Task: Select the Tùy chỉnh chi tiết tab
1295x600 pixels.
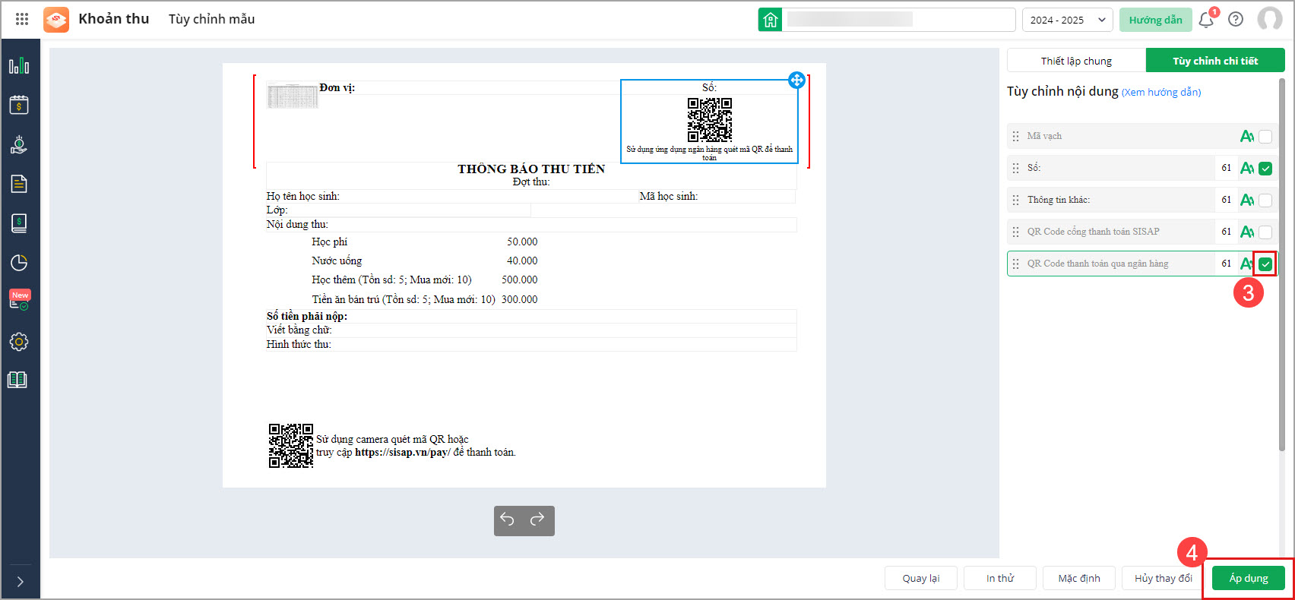Action: 1215,61
